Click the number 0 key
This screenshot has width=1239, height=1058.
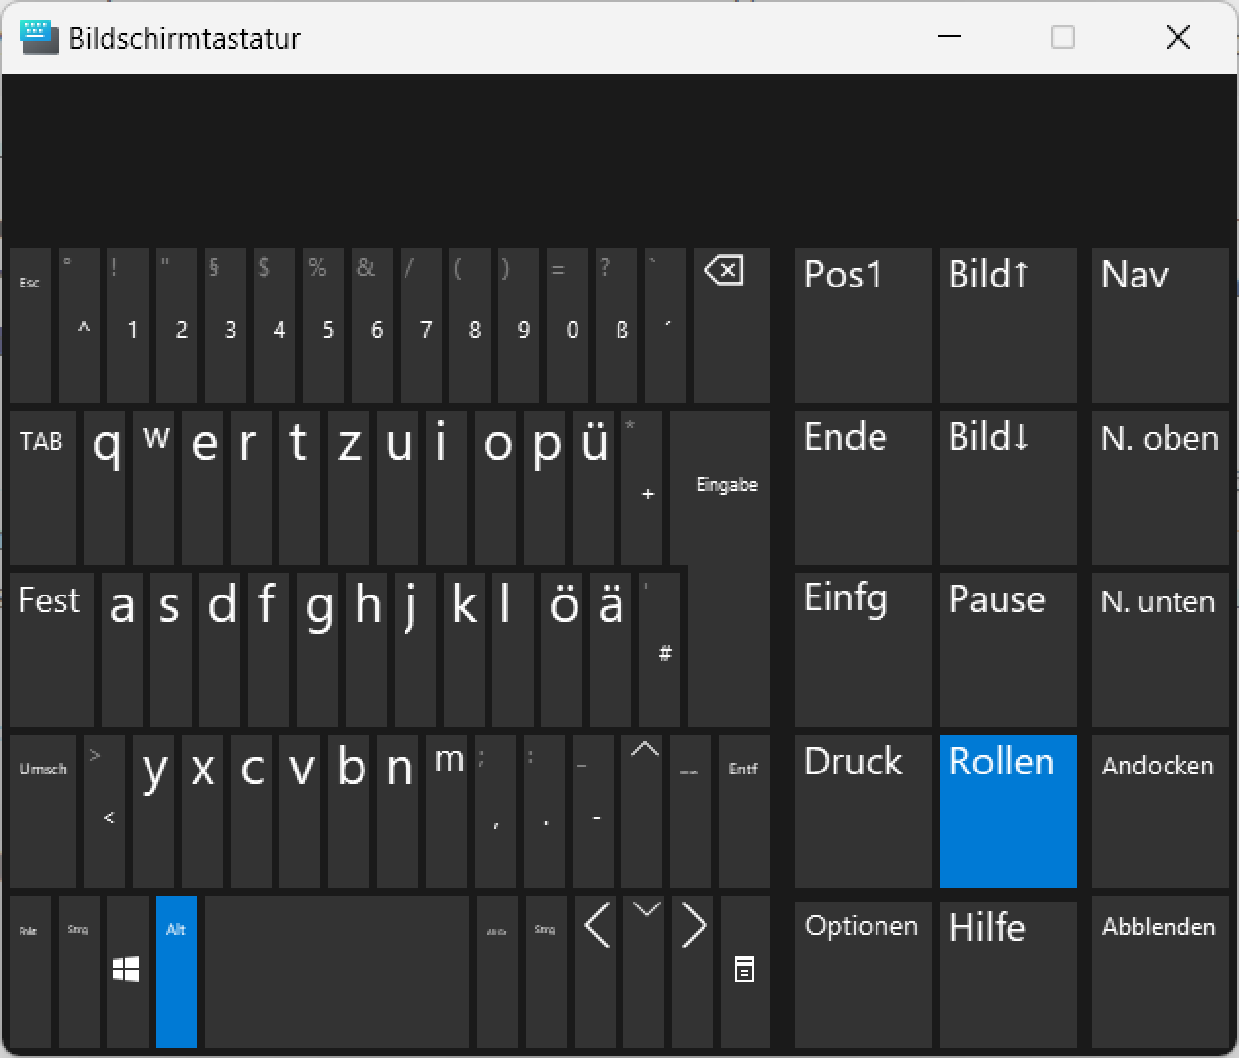(x=568, y=326)
